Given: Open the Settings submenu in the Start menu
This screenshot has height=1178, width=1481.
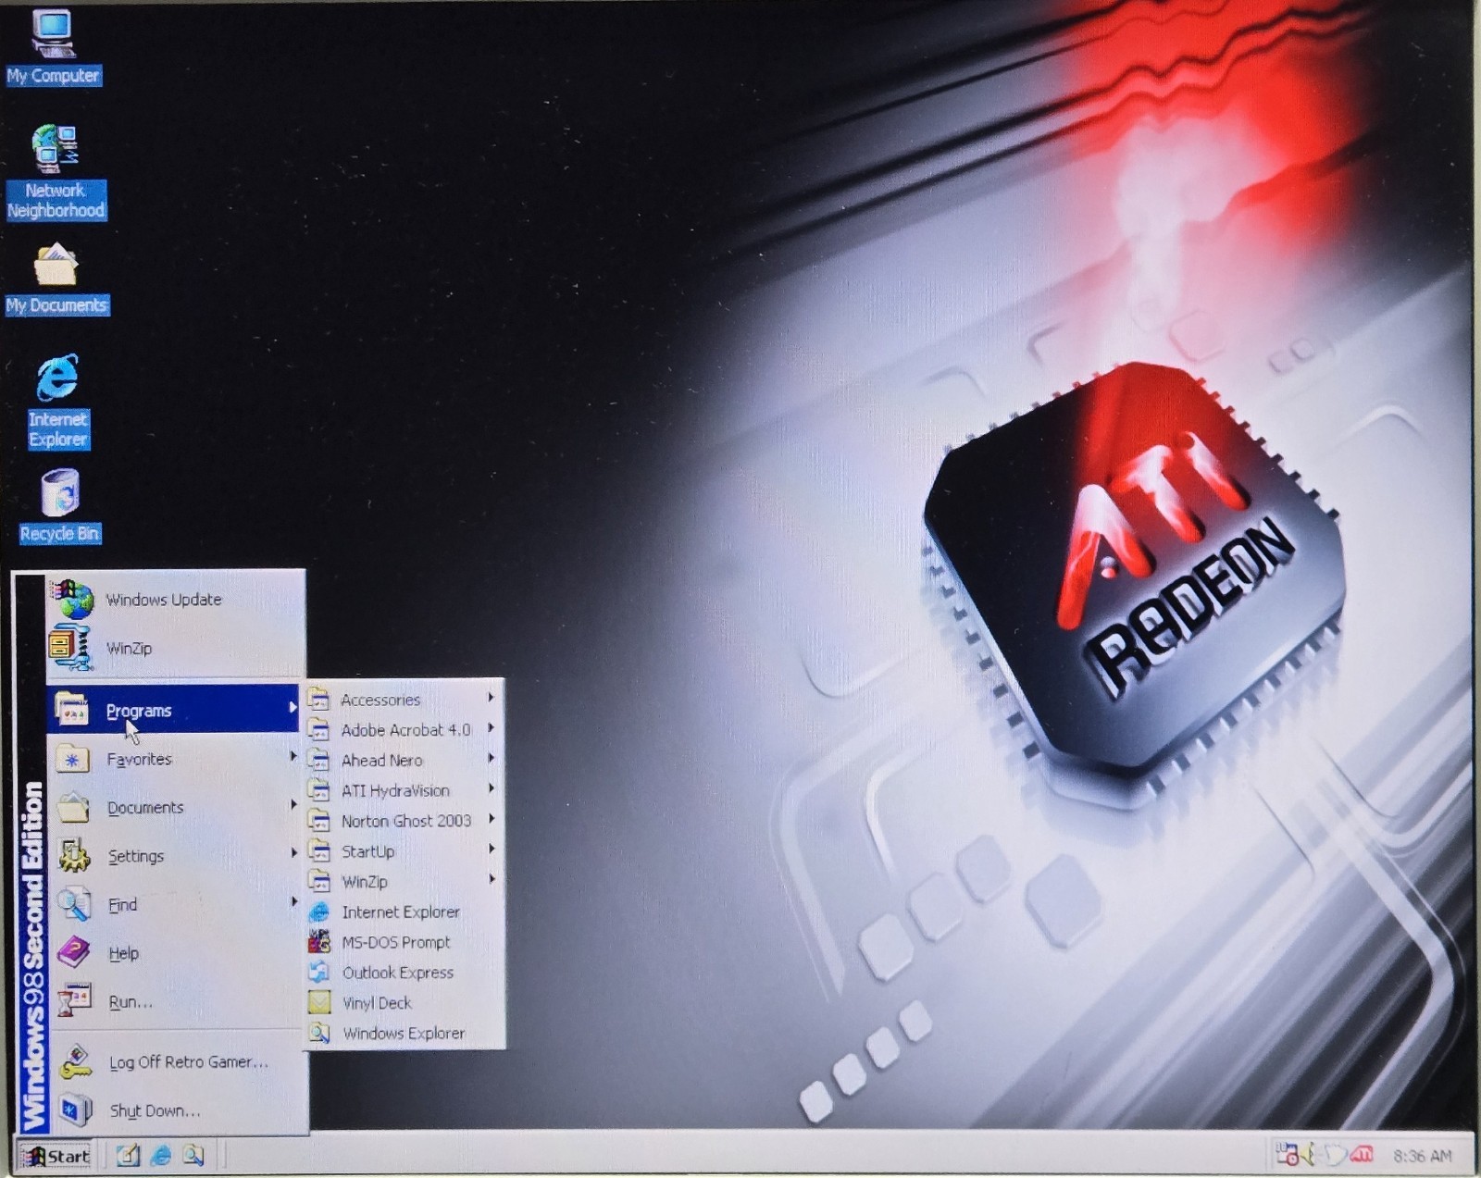Looking at the screenshot, I should (176, 856).
